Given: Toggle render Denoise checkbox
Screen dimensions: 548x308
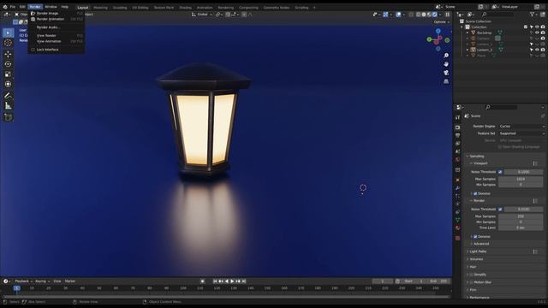Looking at the screenshot, I should coord(475,237).
